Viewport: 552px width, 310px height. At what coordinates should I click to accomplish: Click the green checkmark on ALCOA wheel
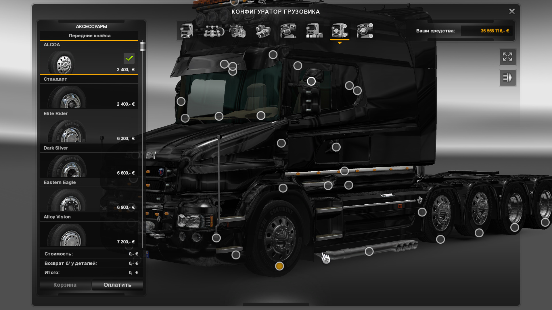[x=129, y=58]
